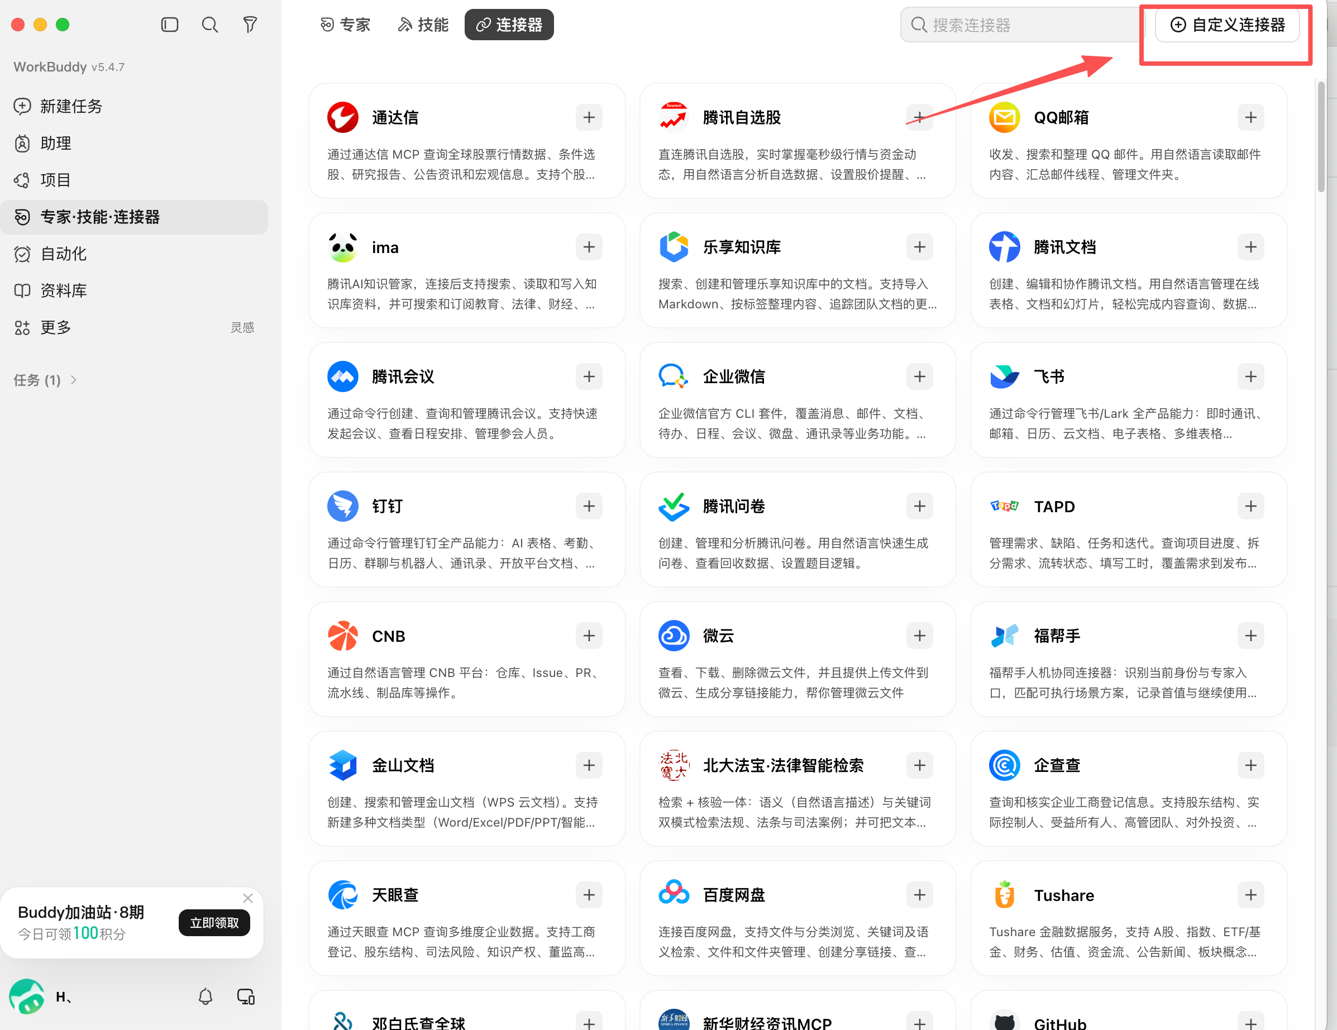Click the 腾讯自选股 logo icon
This screenshot has height=1030, width=1337.
click(x=674, y=117)
